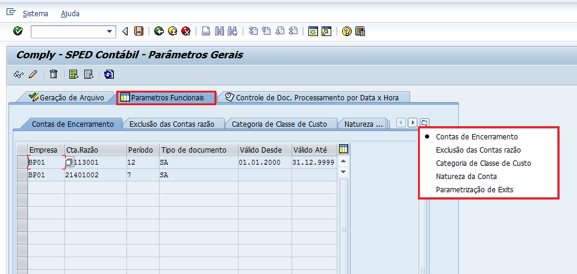Click the Válido Desde column header
The image size is (577, 274).
tap(264, 150)
